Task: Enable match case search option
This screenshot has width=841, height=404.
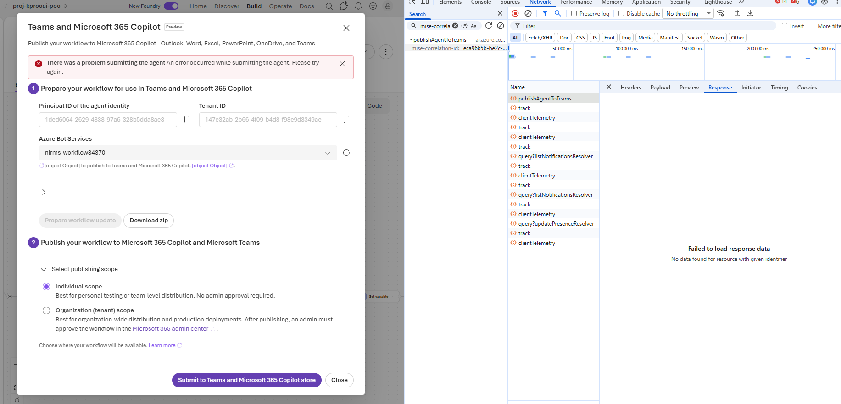Action: click(474, 26)
